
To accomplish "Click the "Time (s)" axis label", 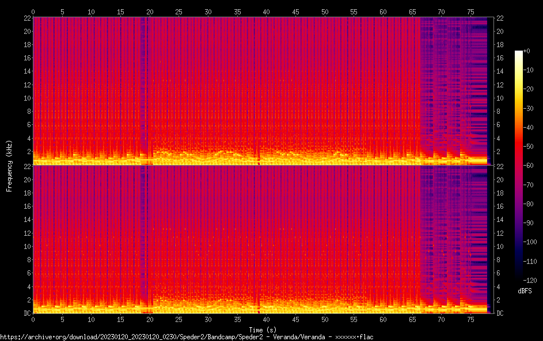I will click(263, 329).
